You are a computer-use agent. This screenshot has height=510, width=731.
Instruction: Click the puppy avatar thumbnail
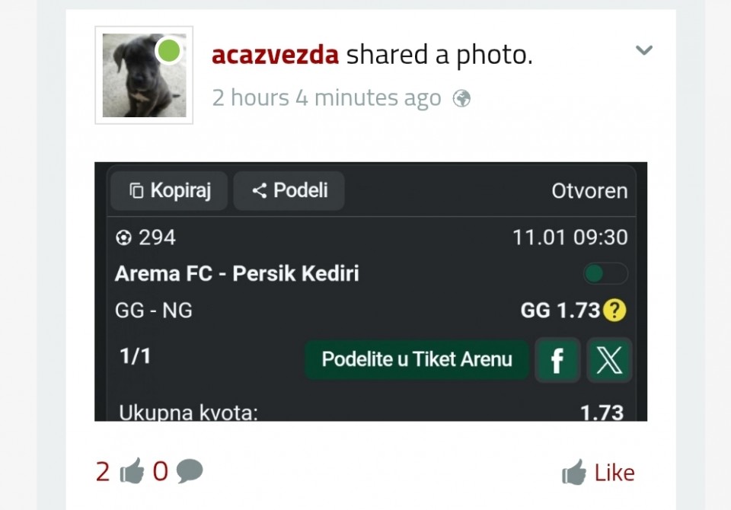point(144,75)
